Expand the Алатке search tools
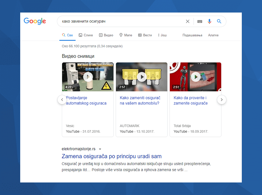 point(213,35)
